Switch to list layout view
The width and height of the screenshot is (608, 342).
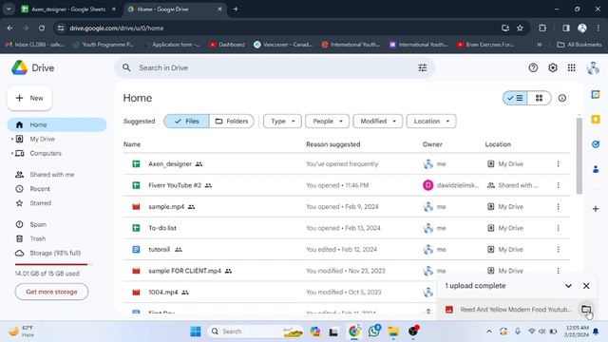tap(515, 98)
